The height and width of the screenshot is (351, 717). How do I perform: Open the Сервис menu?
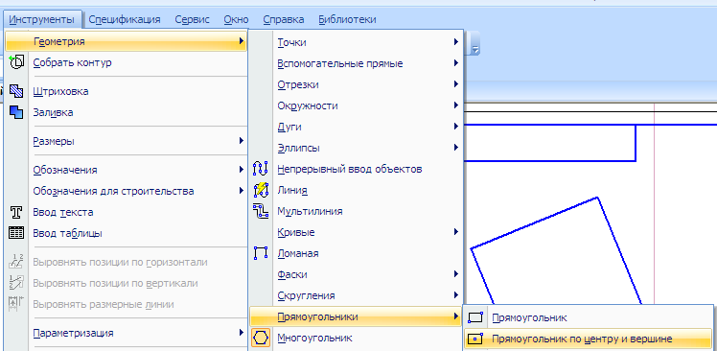192,19
